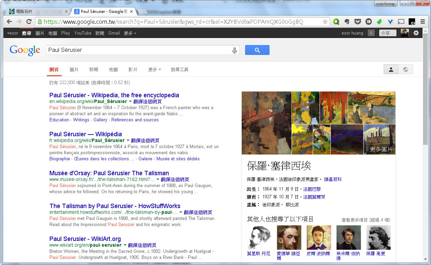Open the Chrome hamburger menu

[423, 22]
